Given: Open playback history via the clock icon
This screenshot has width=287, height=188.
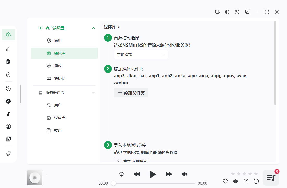Looking at the screenshot, I should [x=8, y=89].
